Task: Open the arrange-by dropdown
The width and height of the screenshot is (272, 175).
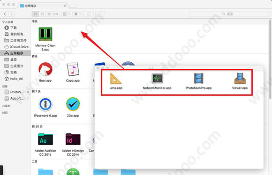Action: 66,14
